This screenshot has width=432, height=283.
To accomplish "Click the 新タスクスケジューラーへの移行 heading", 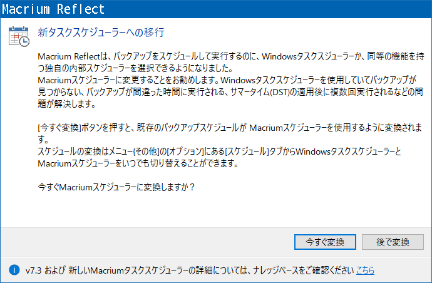I will pyautogui.click(x=101, y=33).
